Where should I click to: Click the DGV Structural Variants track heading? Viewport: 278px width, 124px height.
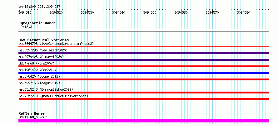(44, 40)
